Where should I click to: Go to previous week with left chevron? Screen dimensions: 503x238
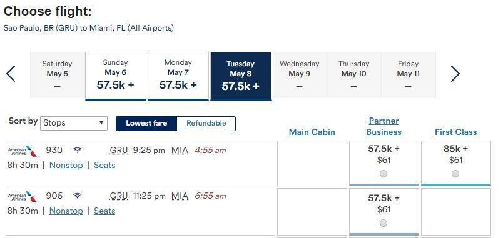[11, 74]
